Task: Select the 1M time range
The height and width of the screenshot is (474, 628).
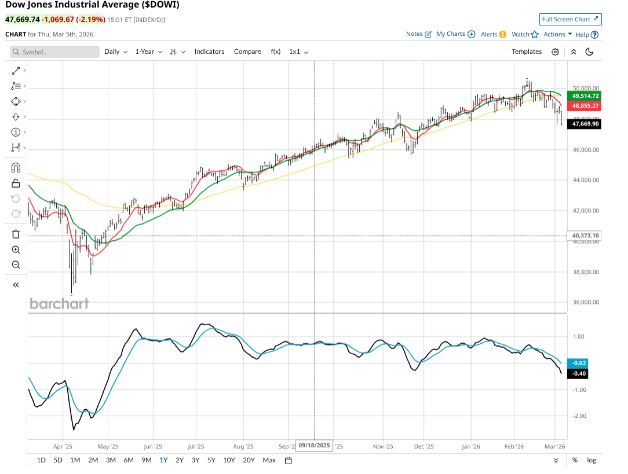Action: [75, 461]
